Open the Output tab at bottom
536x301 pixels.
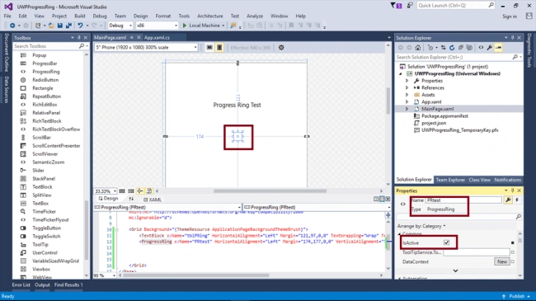42,285
